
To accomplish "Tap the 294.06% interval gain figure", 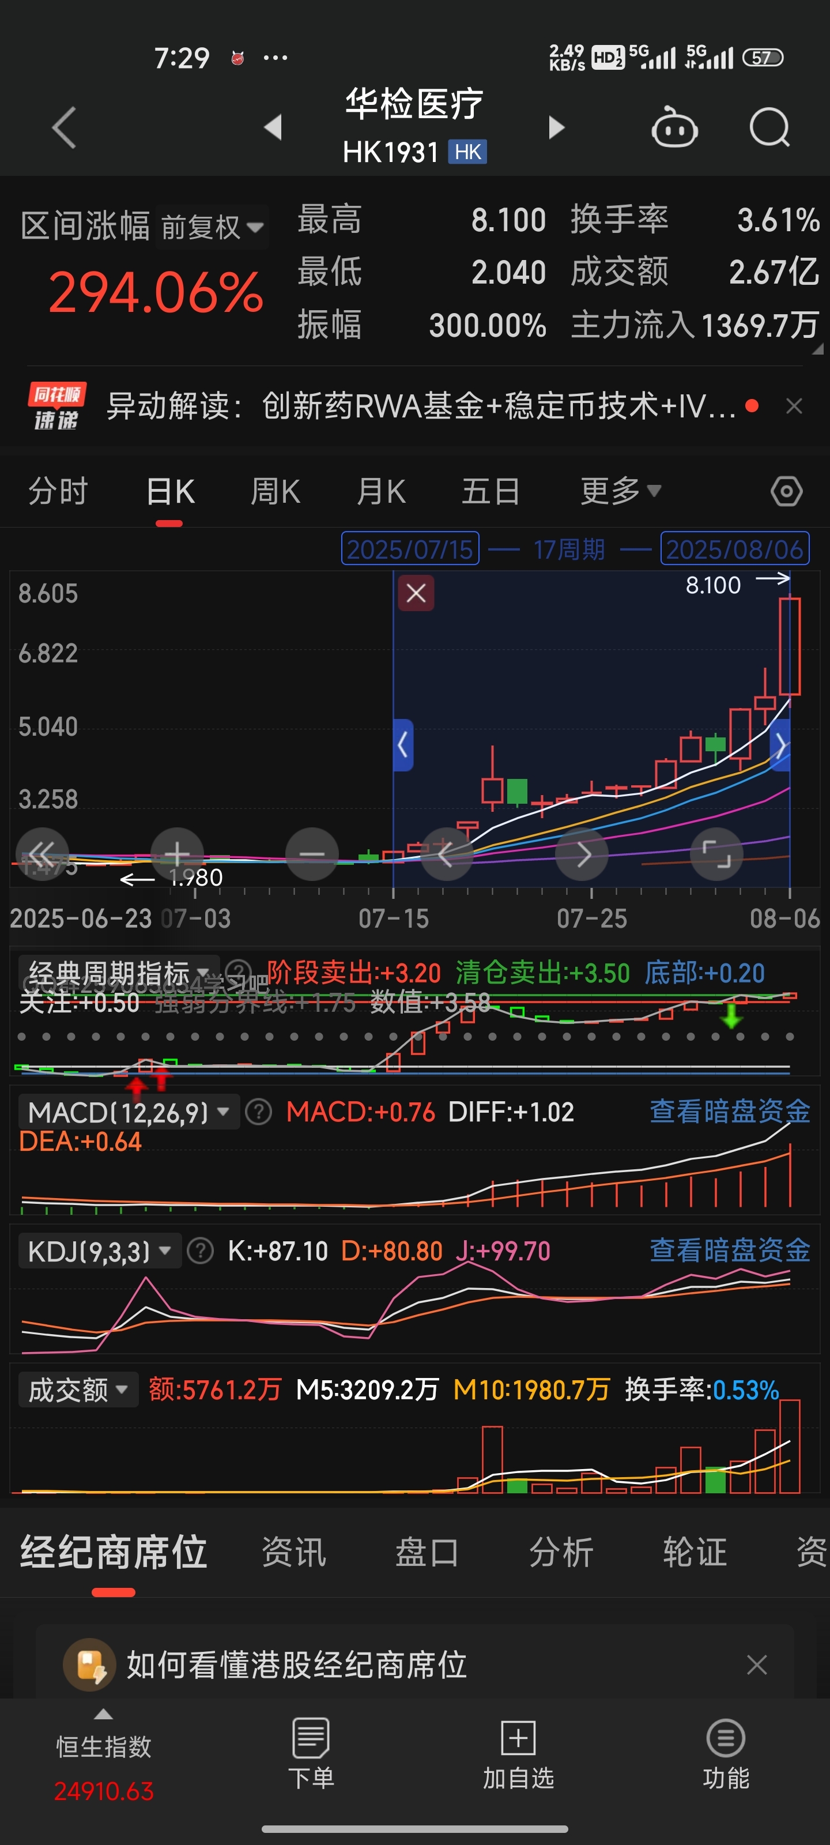I will [156, 292].
